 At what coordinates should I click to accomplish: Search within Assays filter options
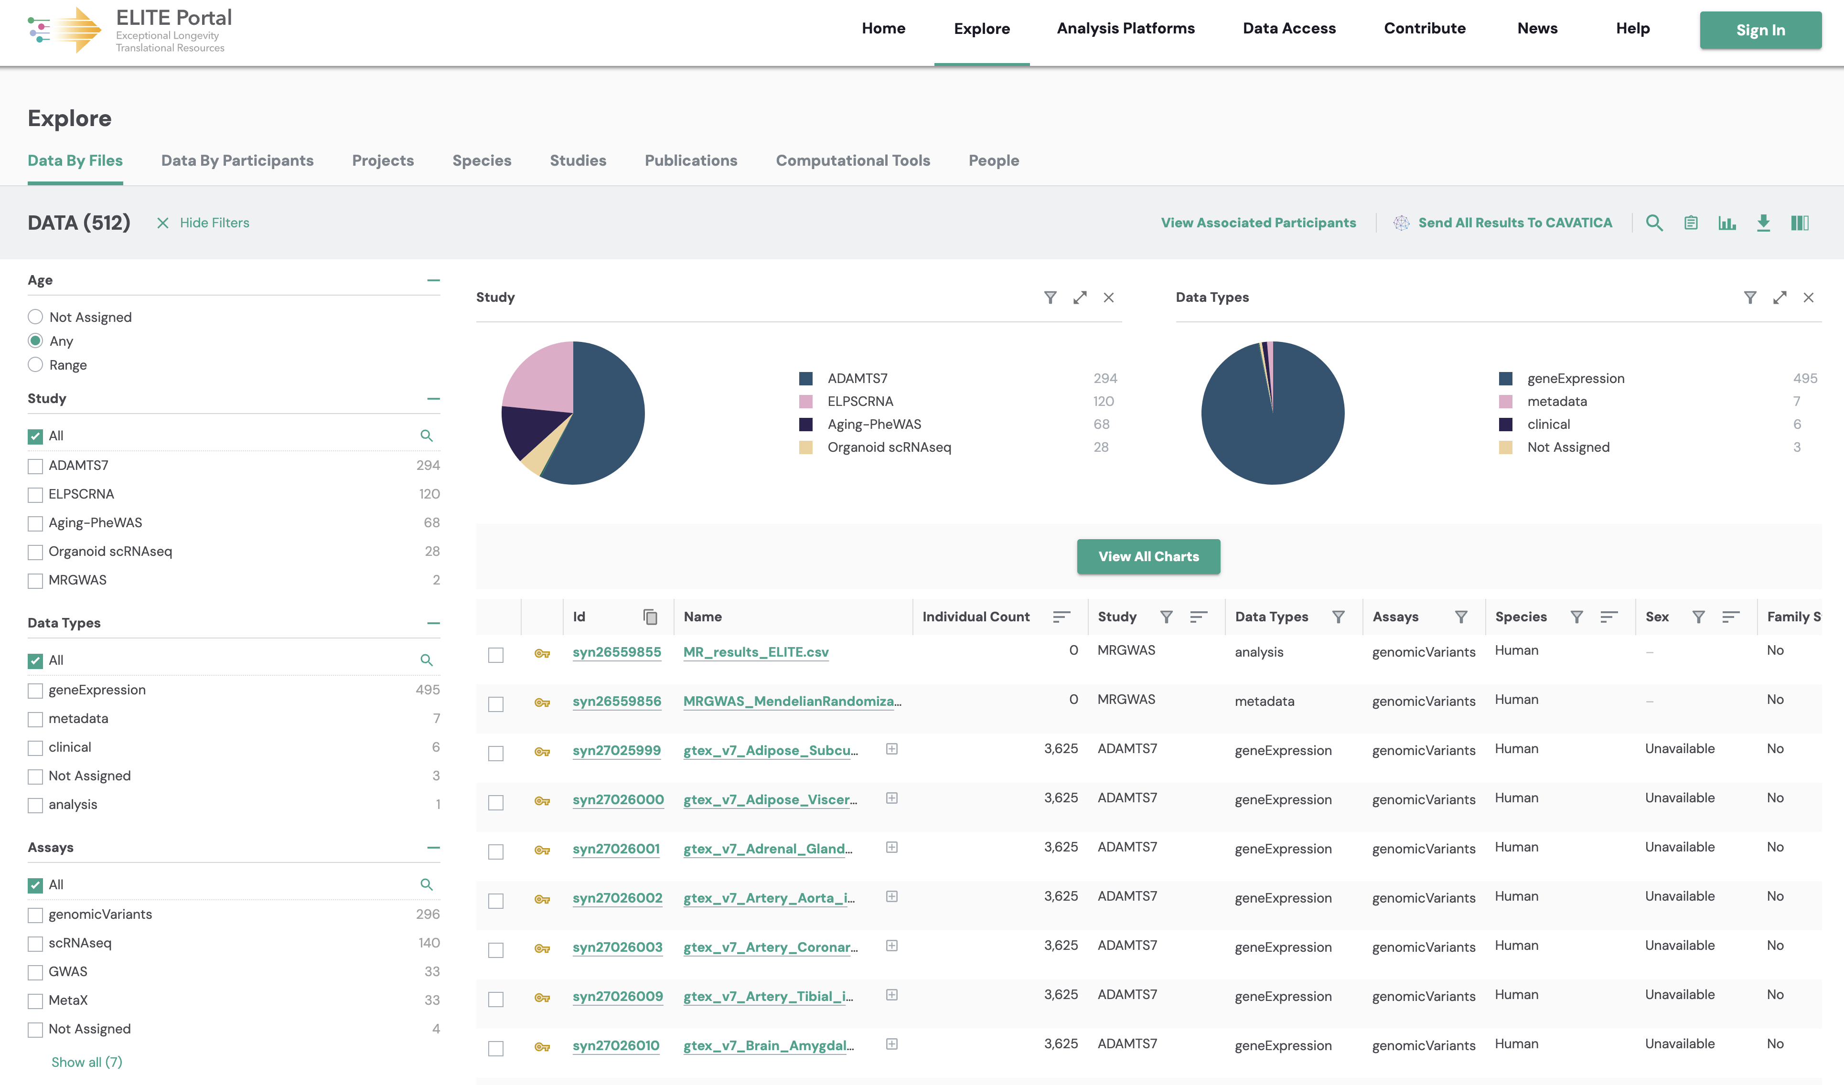(427, 884)
